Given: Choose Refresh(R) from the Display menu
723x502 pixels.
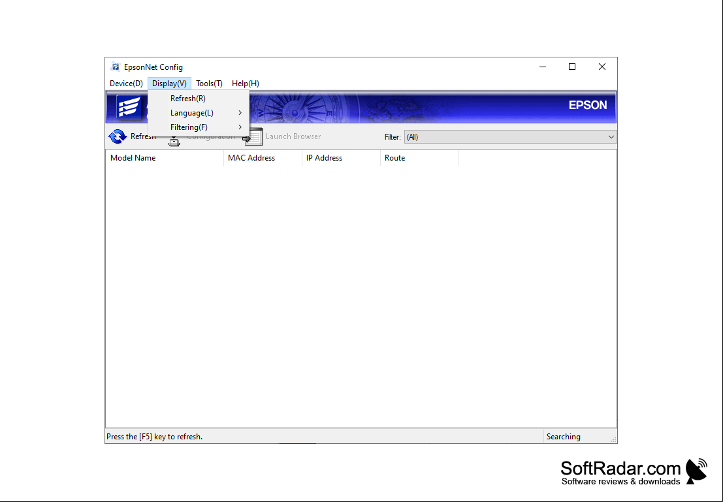Looking at the screenshot, I should tap(199, 98).
